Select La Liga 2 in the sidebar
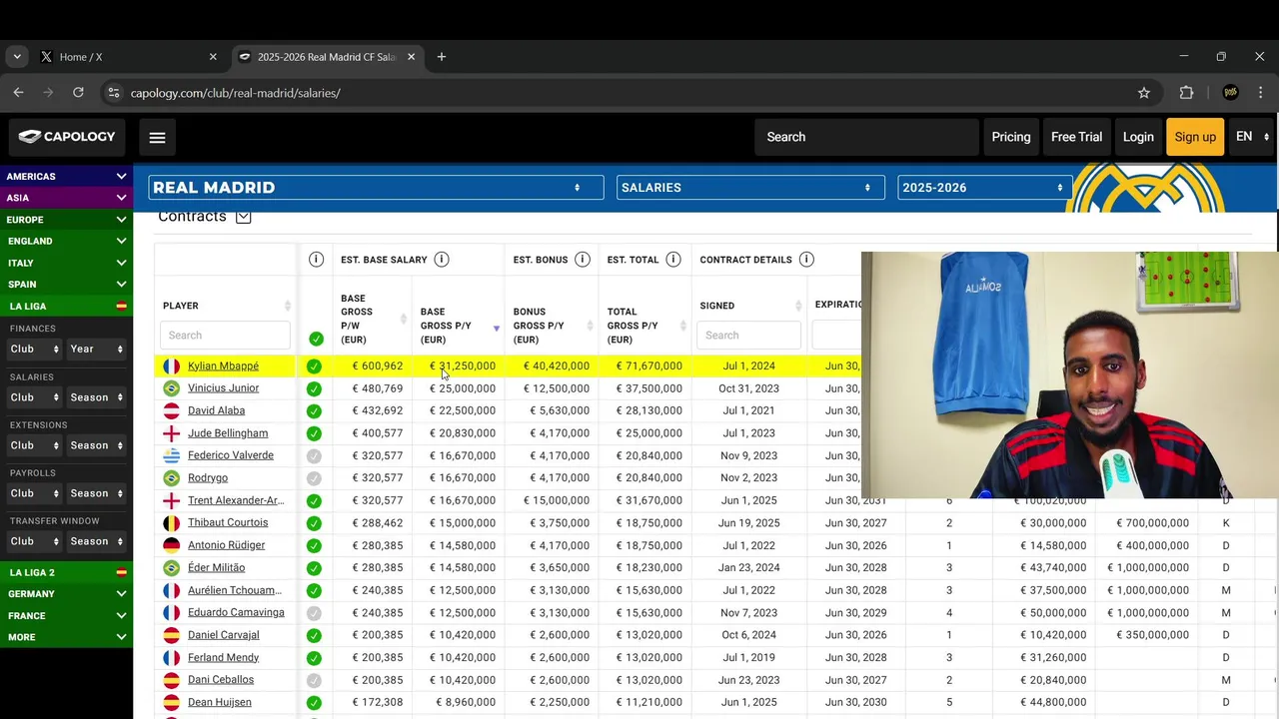Image resolution: width=1279 pixels, height=719 pixels. (x=66, y=572)
